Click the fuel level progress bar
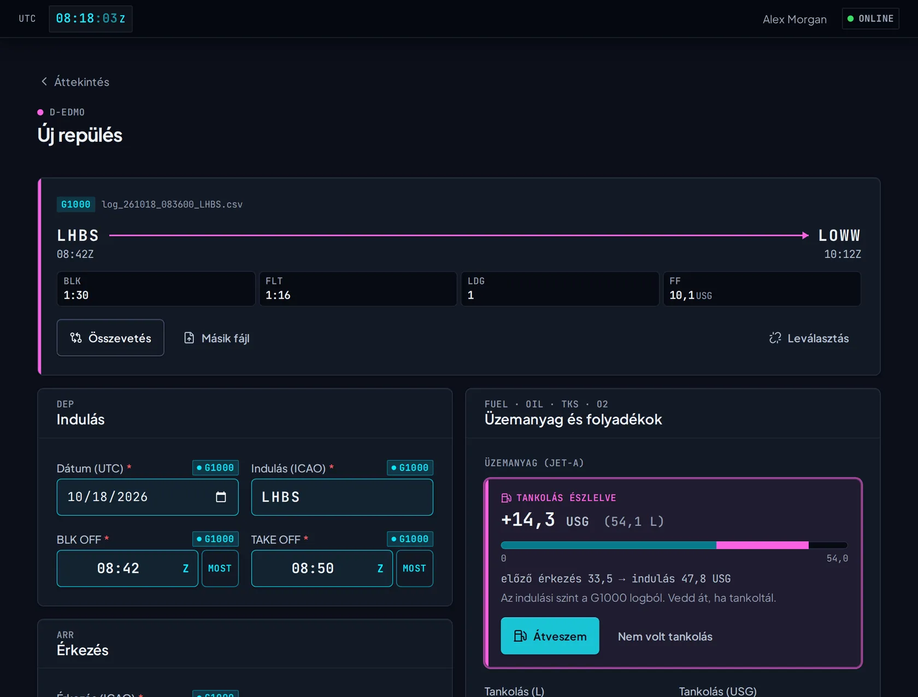This screenshot has width=918, height=697. (674, 545)
